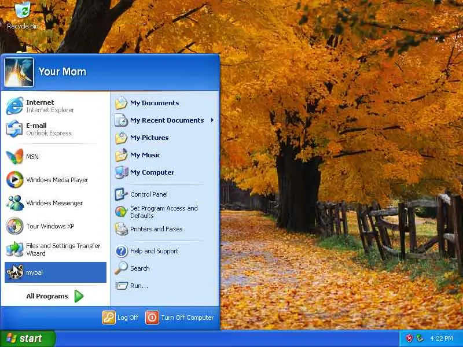Viewport: 463px width, 347px height.
Task: Click the Tour Windows XP icon
Action: click(14, 226)
